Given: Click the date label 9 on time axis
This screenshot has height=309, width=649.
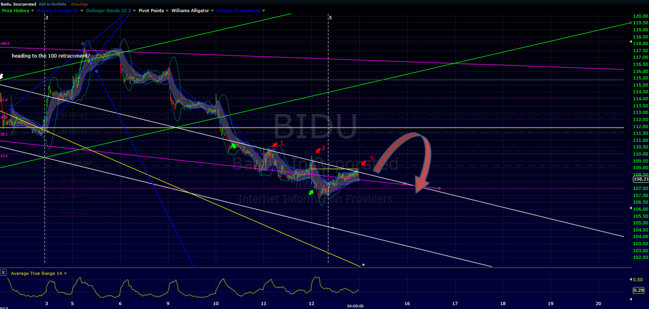Looking at the screenshot, I should coord(168,303).
